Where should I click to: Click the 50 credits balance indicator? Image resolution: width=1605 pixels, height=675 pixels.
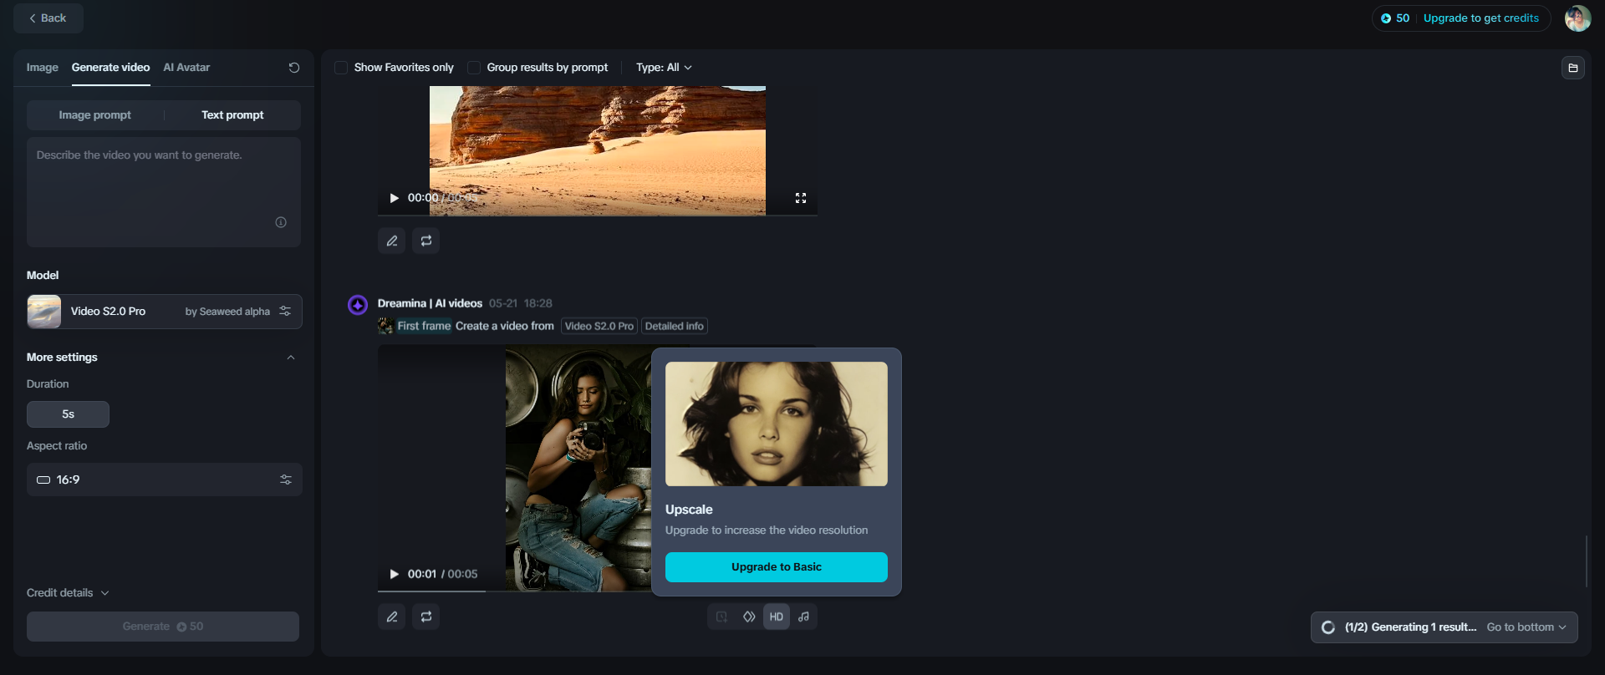[1395, 18]
